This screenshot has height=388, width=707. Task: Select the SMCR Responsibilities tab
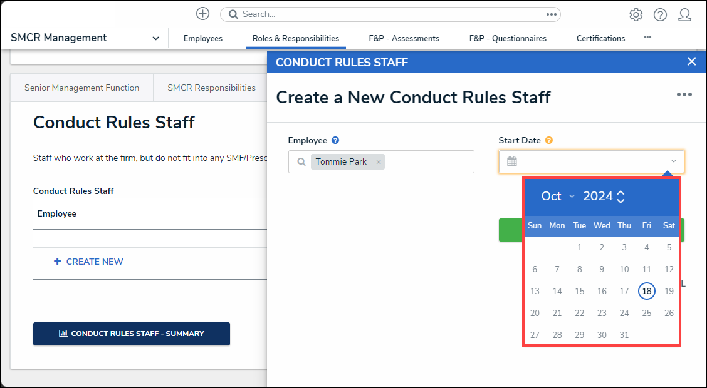[x=211, y=88]
